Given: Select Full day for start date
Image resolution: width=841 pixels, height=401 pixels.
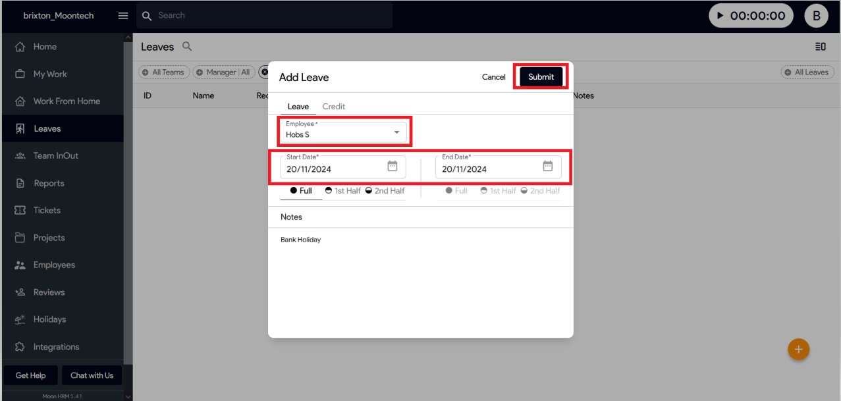Looking at the screenshot, I should (301, 191).
